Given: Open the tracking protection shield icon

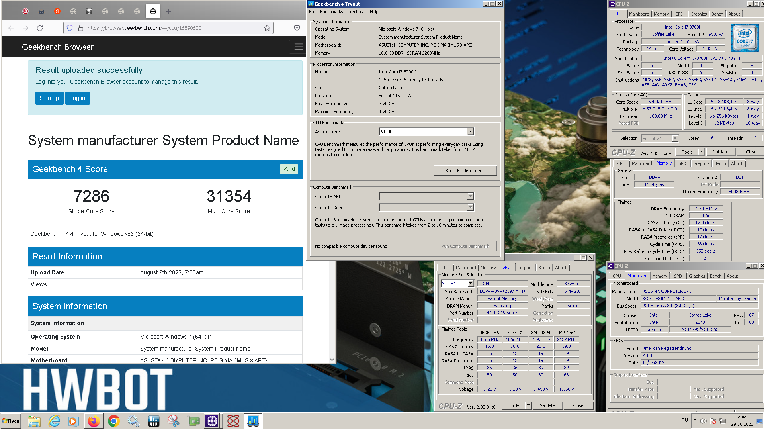Looking at the screenshot, I should click(70, 28).
